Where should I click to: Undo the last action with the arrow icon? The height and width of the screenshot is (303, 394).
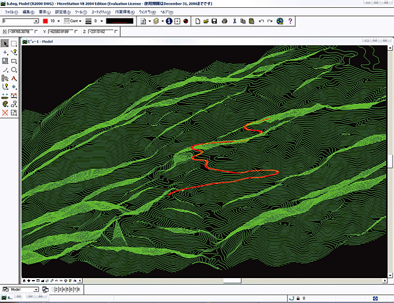click(x=261, y=21)
